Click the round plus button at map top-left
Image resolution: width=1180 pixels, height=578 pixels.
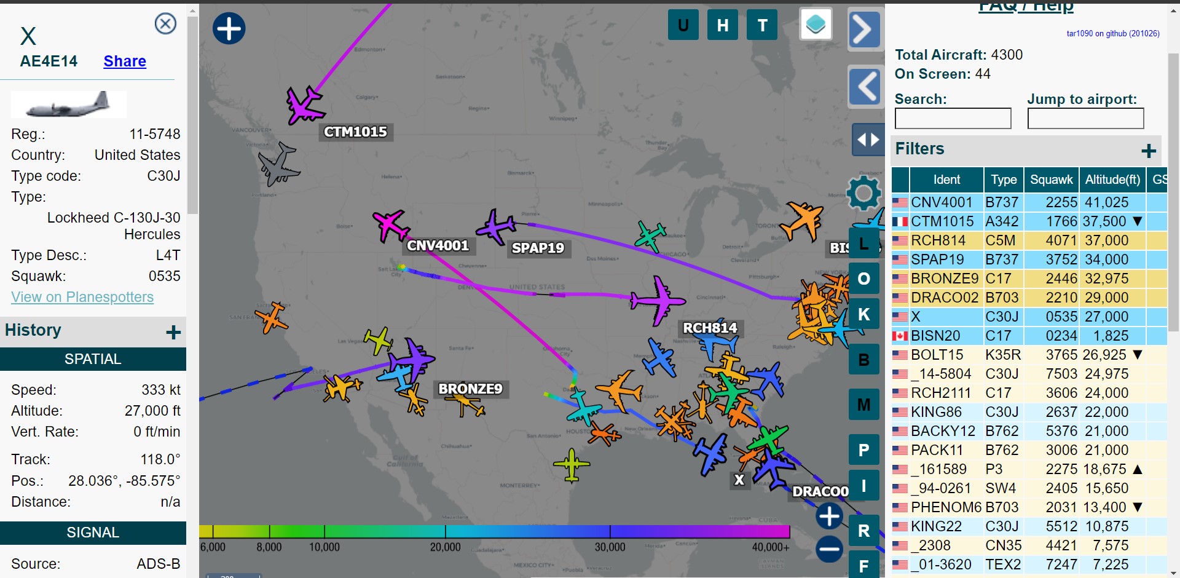[229, 28]
